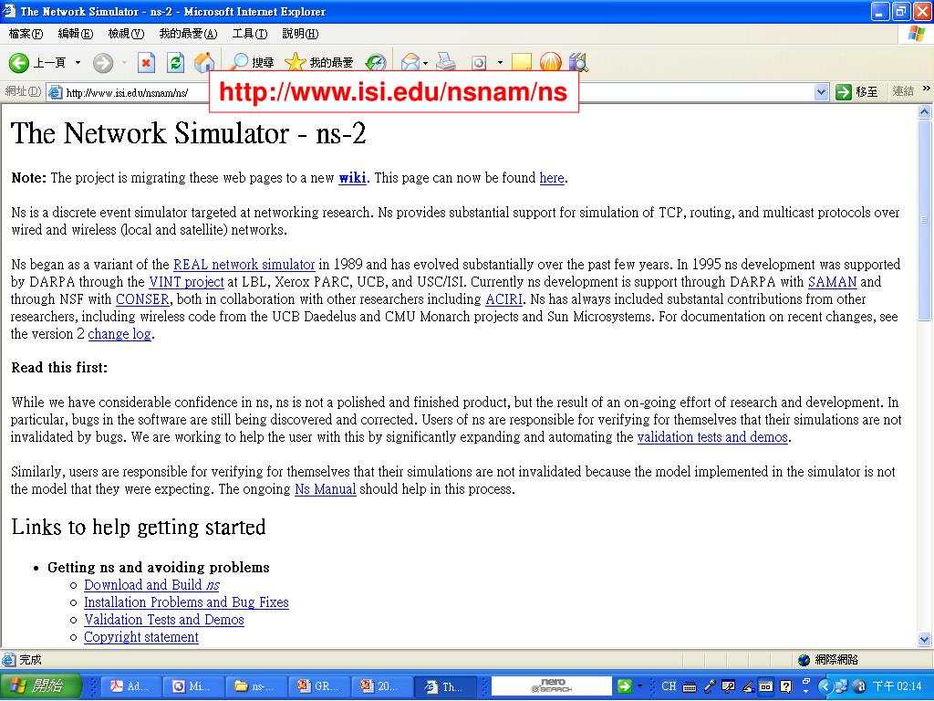The width and height of the screenshot is (934, 701).
Task: Open 'validation tests and demos' paragraph link
Action: tap(712, 437)
